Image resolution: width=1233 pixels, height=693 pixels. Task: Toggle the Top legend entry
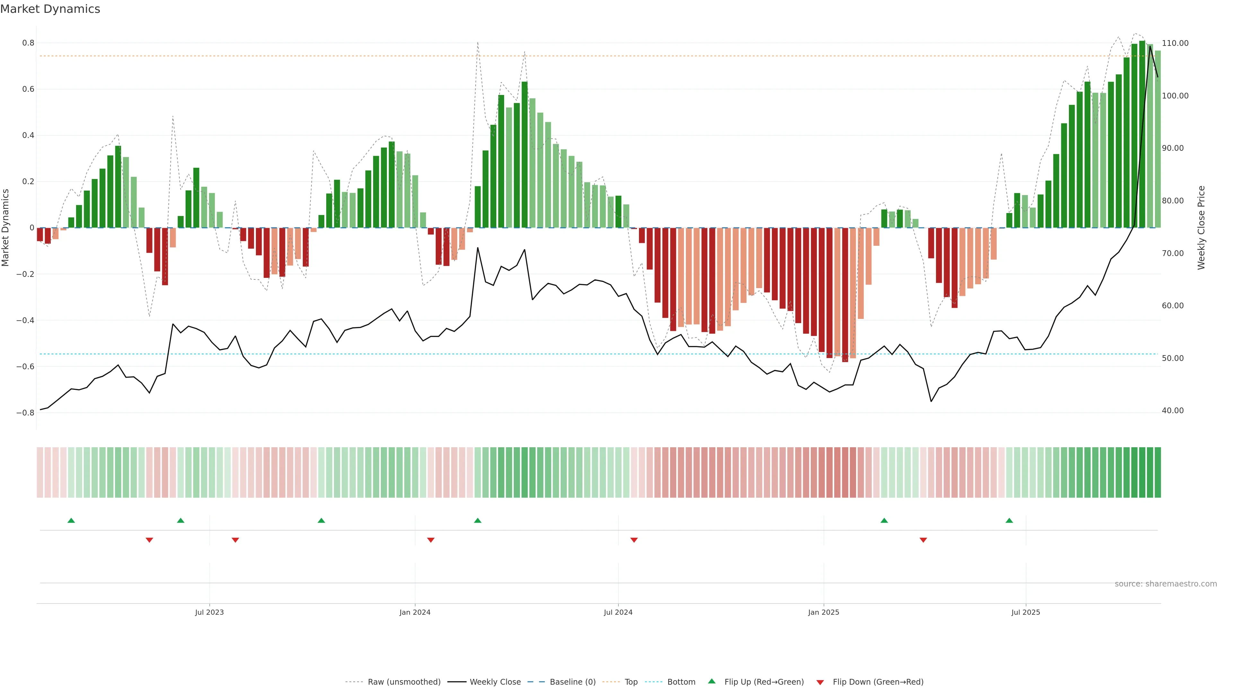tap(631, 681)
